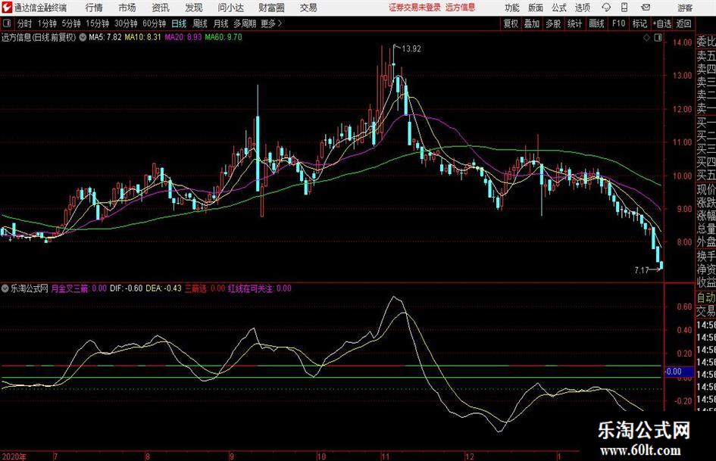Switch to the 周线 weekly period tab
The height and width of the screenshot is (461, 716).
[200, 23]
